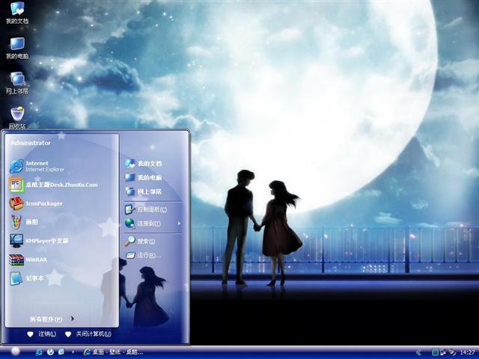Open 搜索 search from Start menu
The width and height of the screenshot is (479, 359).
tap(140, 241)
